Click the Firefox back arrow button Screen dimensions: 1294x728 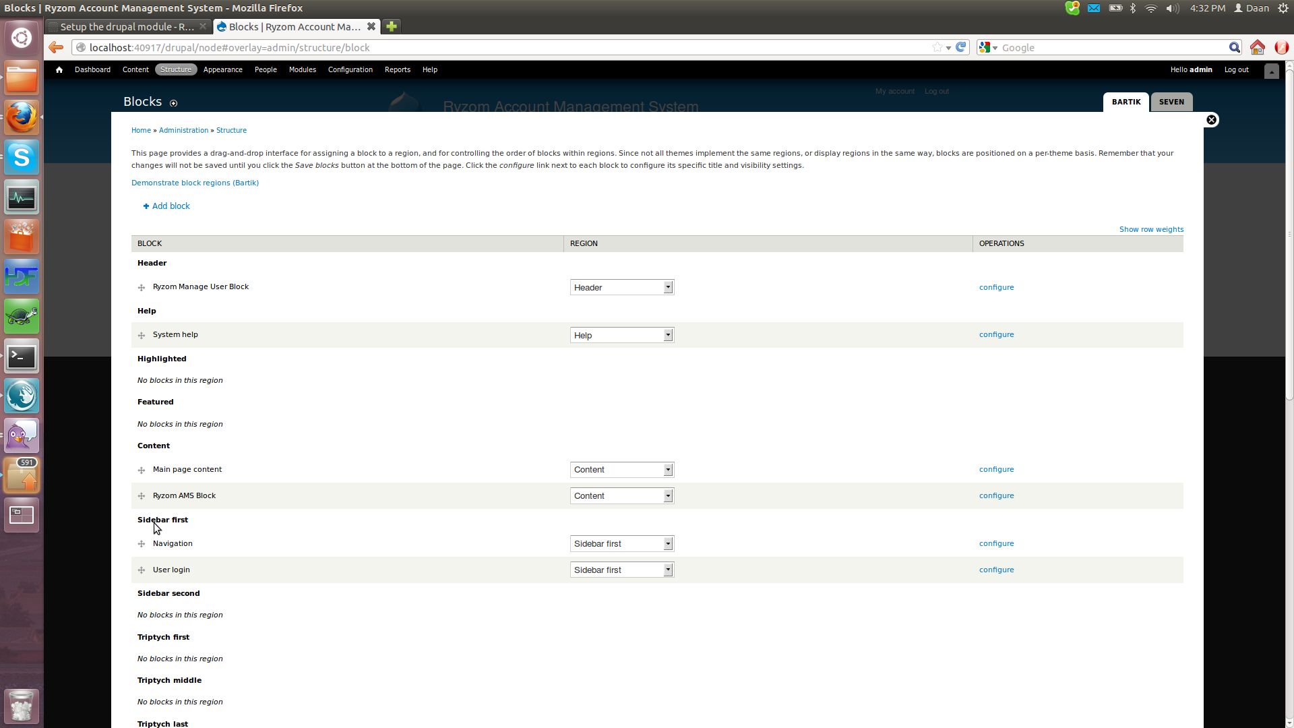tap(56, 47)
